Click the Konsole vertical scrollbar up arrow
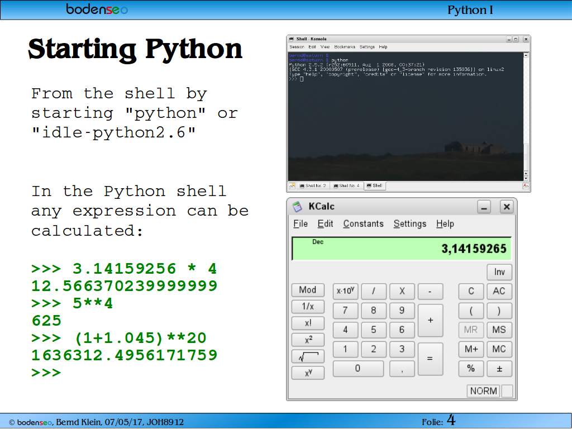The image size is (572, 429). tap(526, 55)
